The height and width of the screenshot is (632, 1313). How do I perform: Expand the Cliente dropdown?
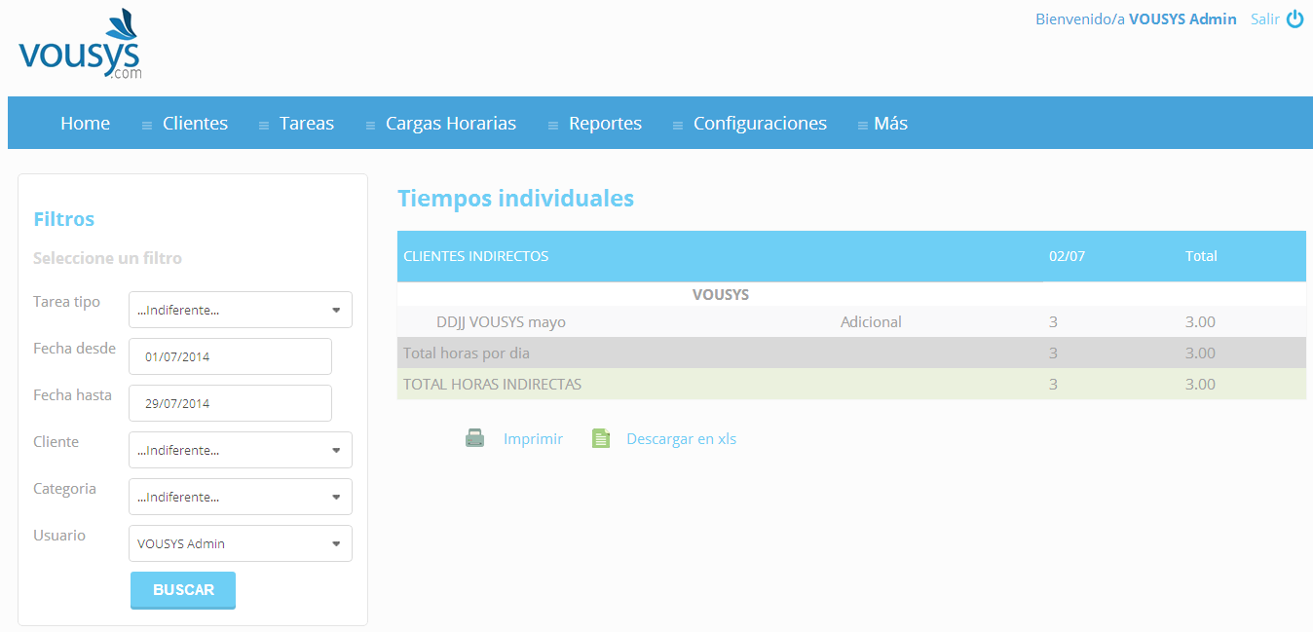(241, 450)
